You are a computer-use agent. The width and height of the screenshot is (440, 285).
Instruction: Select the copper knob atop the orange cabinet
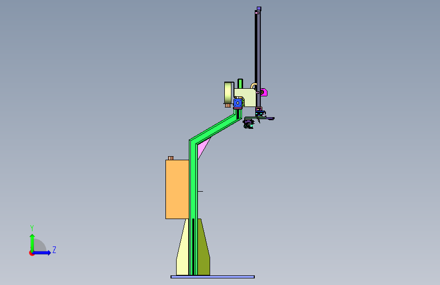171,158
